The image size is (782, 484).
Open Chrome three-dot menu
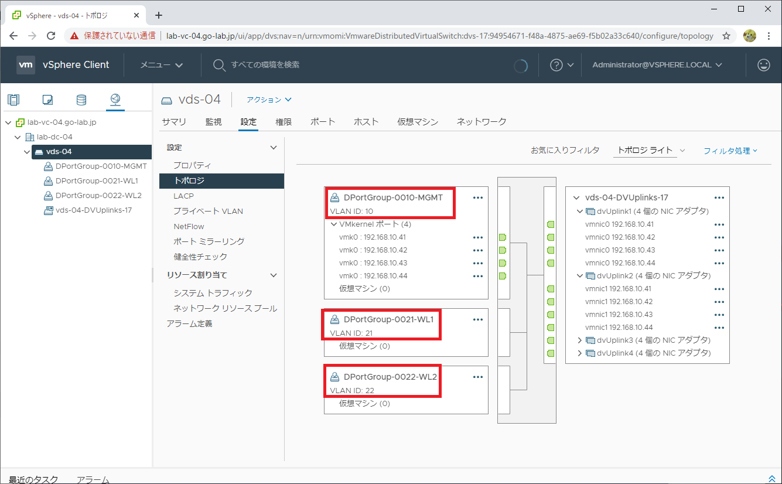point(769,36)
